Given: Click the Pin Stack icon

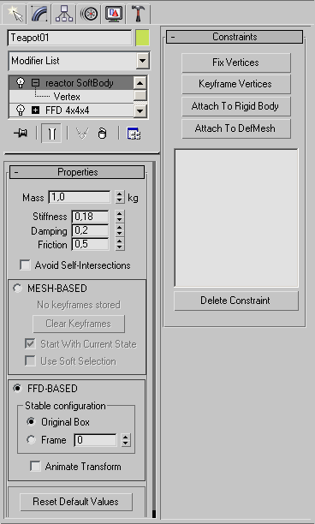Looking at the screenshot, I should click(21, 134).
